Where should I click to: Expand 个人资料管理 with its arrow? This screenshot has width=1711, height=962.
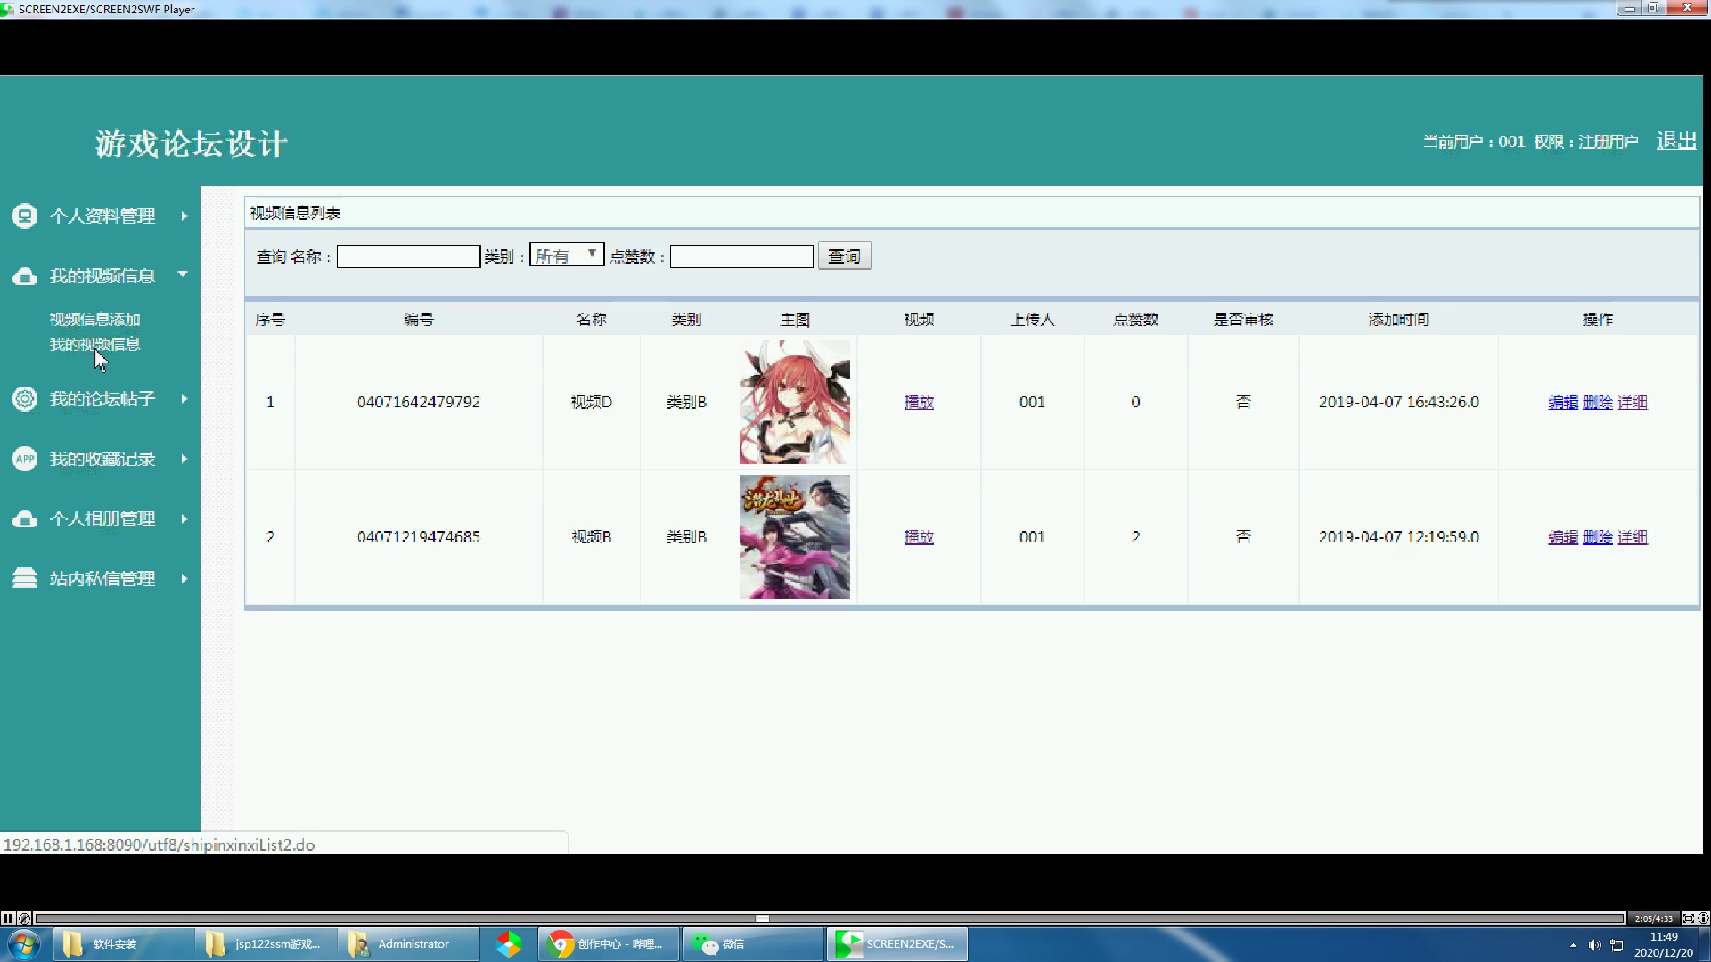(x=184, y=216)
